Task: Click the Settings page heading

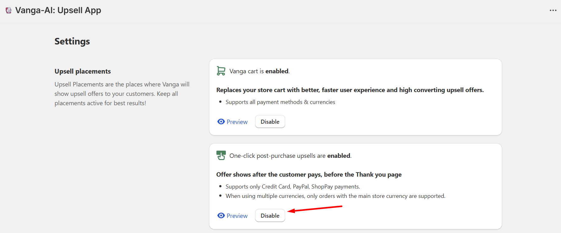Action: click(72, 41)
